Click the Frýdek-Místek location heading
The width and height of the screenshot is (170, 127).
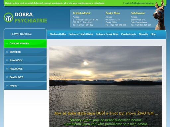82,13
